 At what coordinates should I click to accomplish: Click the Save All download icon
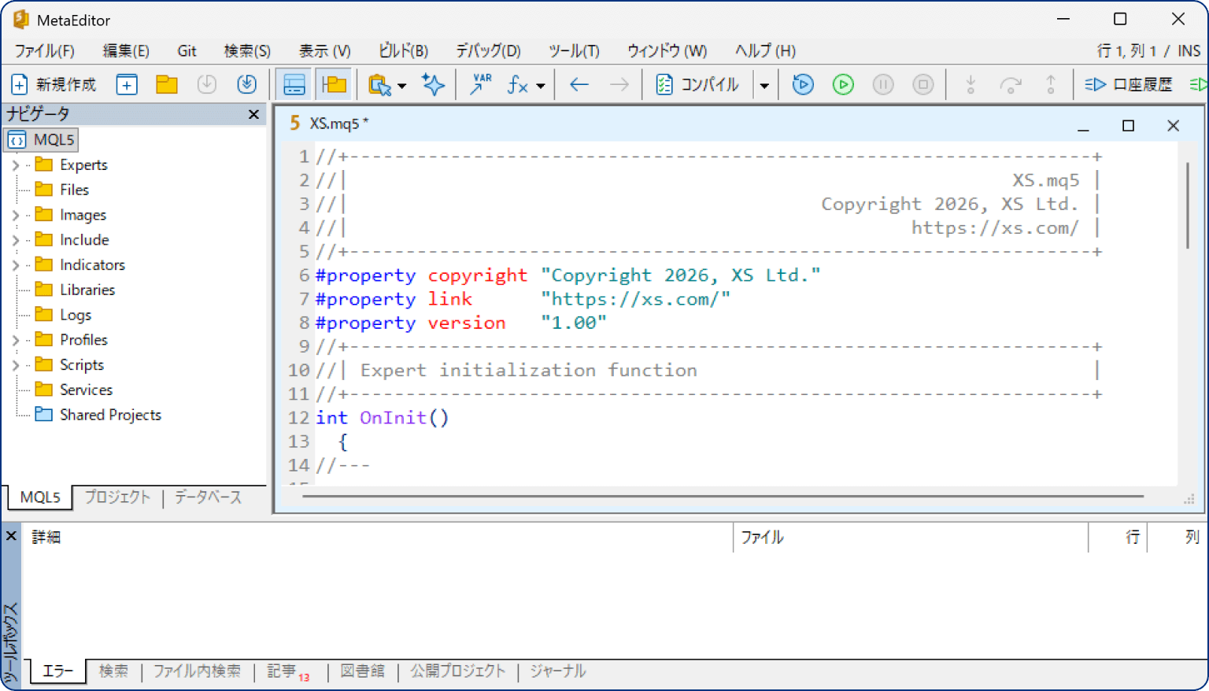click(247, 84)
